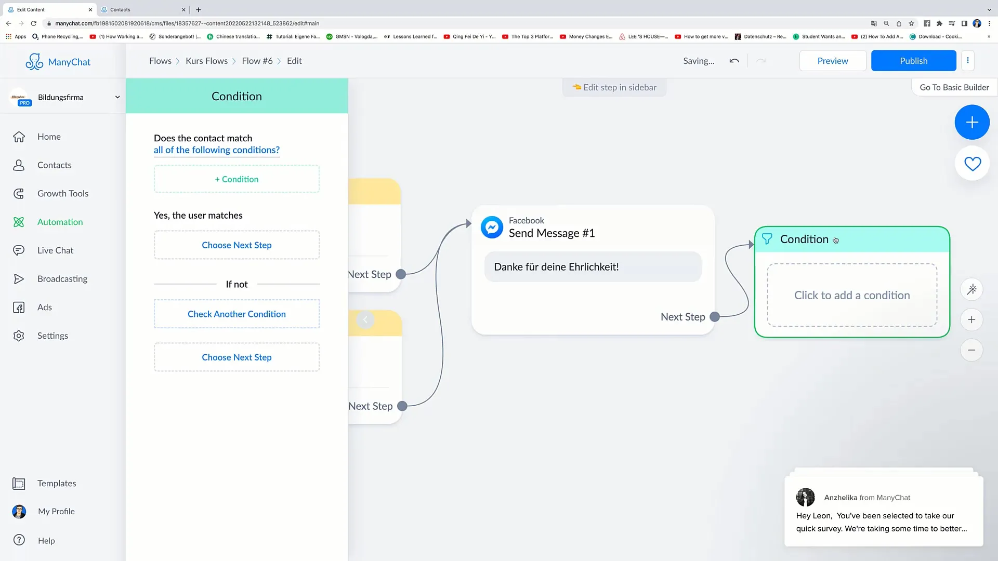Select the Edit Content browser tab
998x561 pixels.
pyautogui.click(x=49, y=9)
